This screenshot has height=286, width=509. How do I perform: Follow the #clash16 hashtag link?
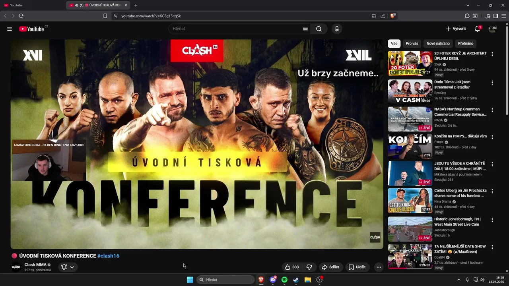(x=108, y=256)
